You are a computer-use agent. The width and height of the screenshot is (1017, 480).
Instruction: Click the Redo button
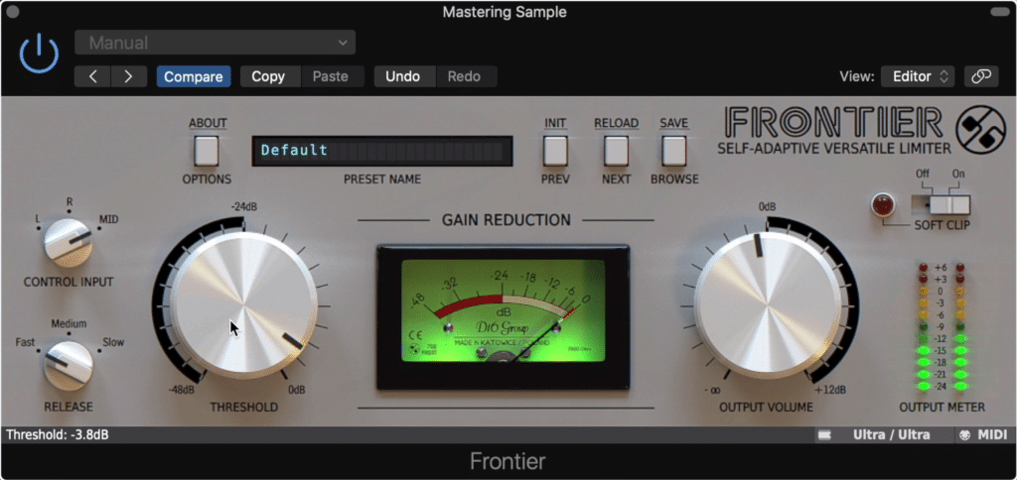tap(465, 76)
